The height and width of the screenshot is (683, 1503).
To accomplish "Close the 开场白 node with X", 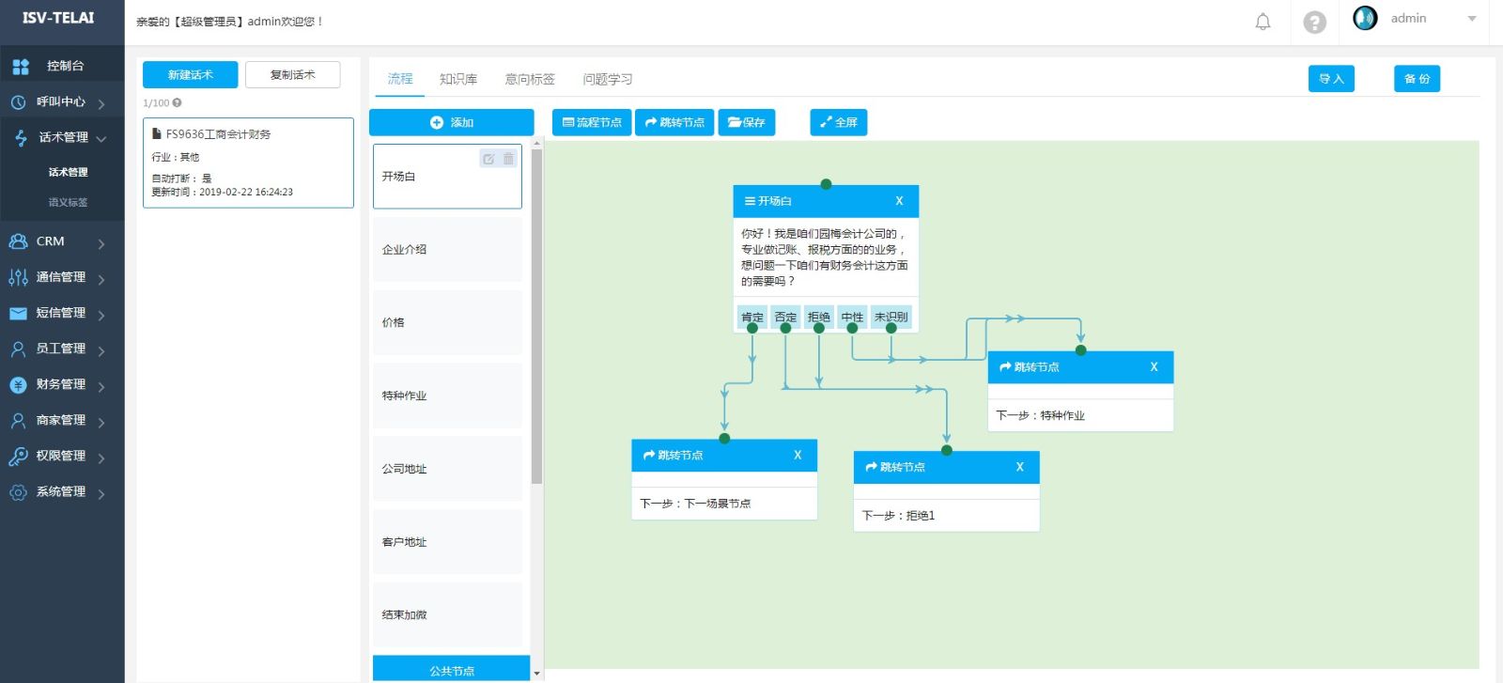I will (899, 201).
